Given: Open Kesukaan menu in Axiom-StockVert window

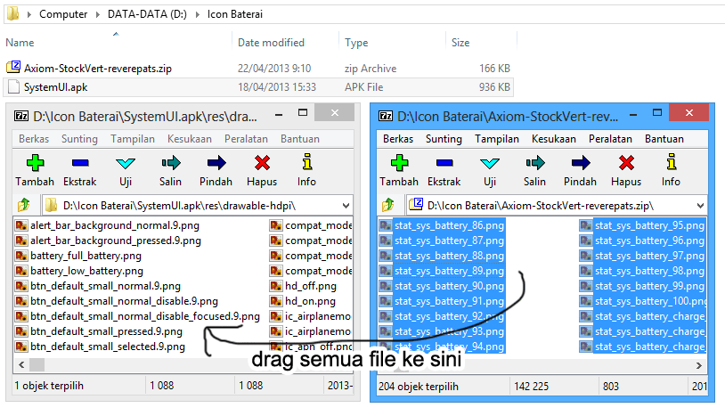Looking at the screenshot, I should coord(554,139).
